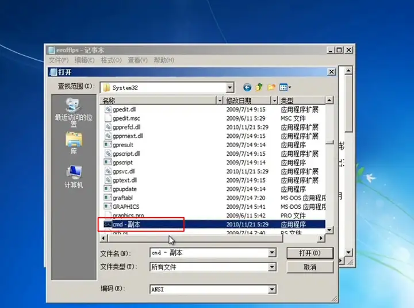
Task: Sort files by 类型 column header
Action: 302,101
